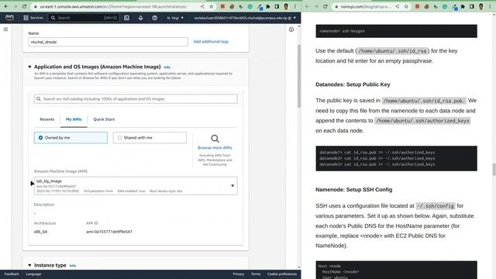Open Chrome three-dot menu in novixys browser window

pyautogui.click(x=490, y=6)
